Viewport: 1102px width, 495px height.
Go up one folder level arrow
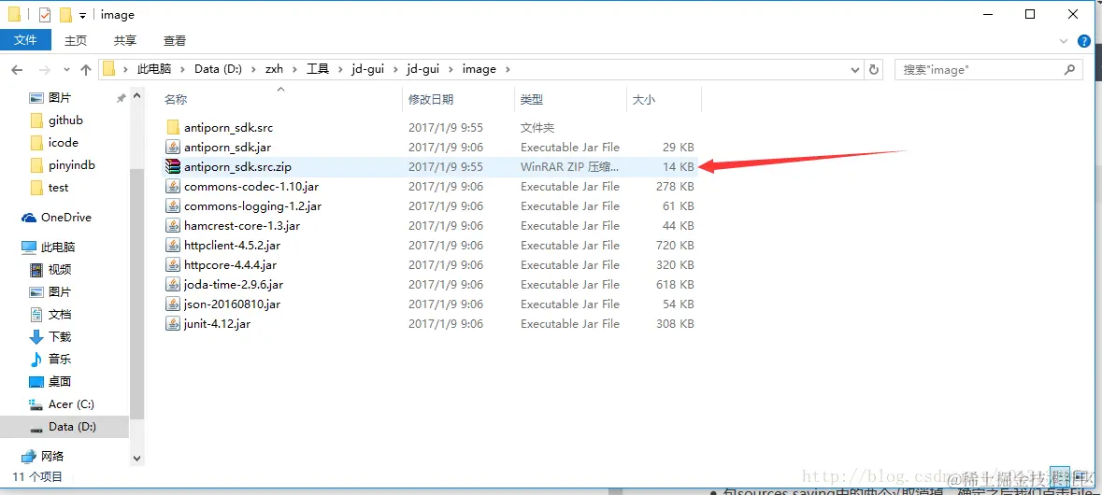86,69
